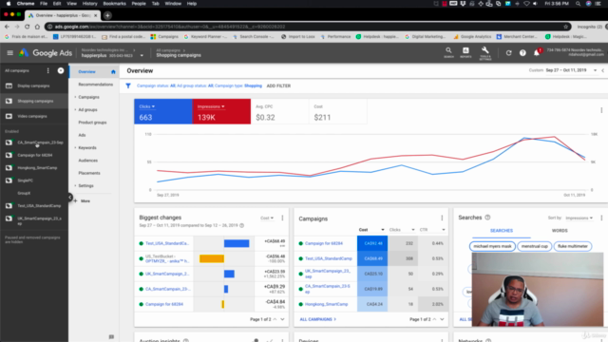Go back in Chrome browser
This screenshot has height=342, width=608.
click(x=7, y=27)
